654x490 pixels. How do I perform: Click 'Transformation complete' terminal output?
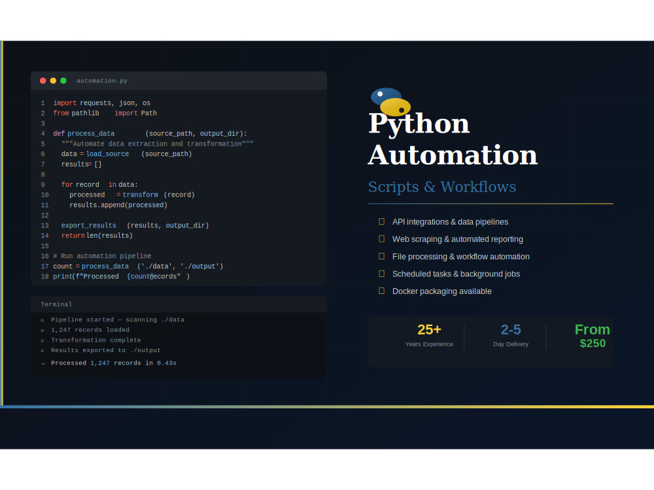coord(96,340)
